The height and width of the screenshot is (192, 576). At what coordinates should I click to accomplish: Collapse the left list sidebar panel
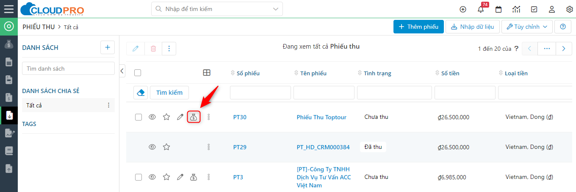click(x=122, y=71)
